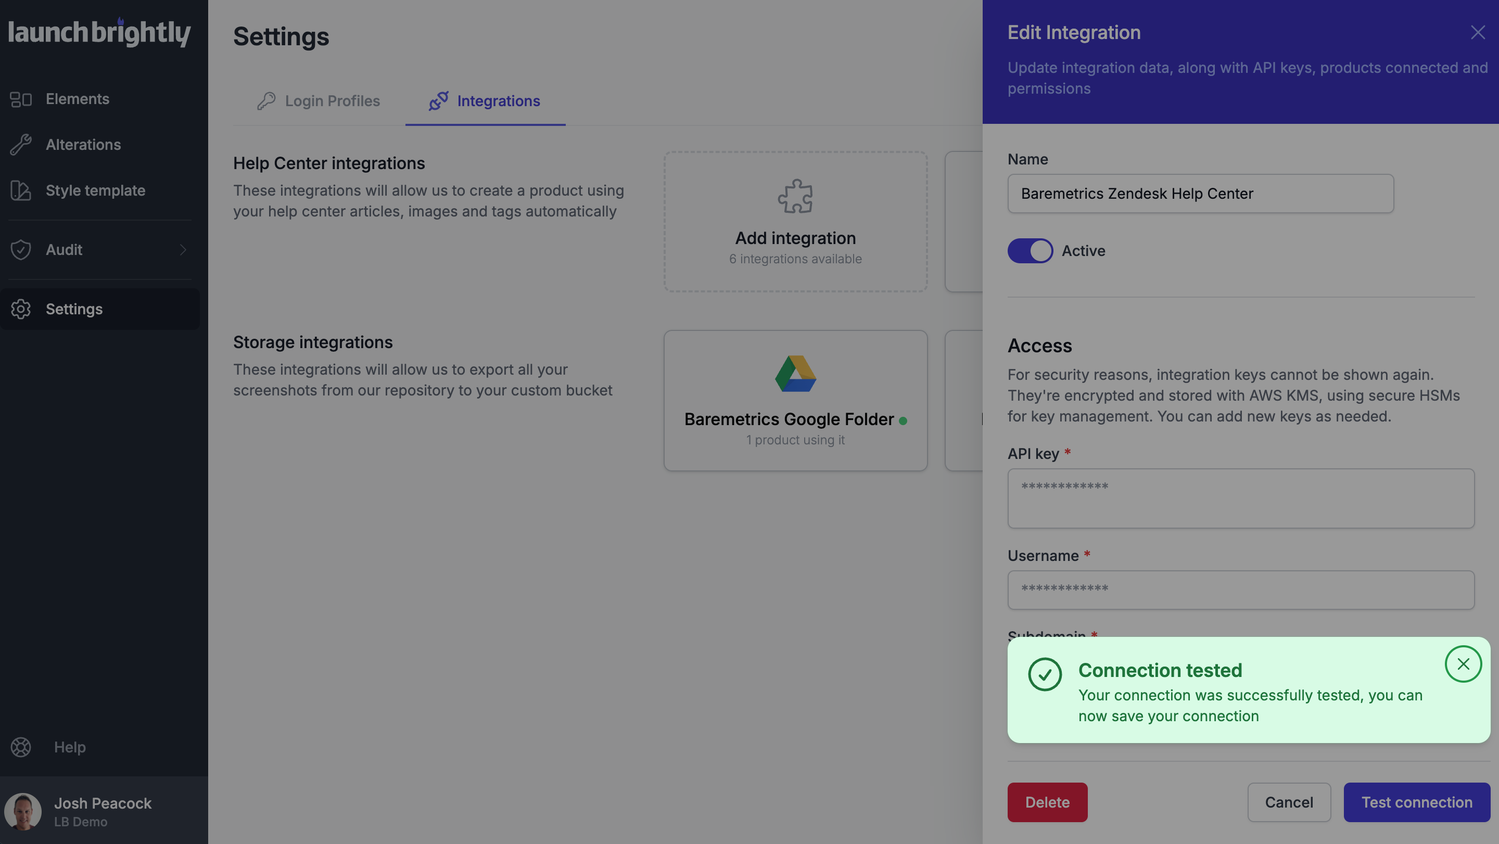The image size is (1499, 844).
Task: Click the Google Drive icon on Baremetrics card
Action: (x=794, y=374)
